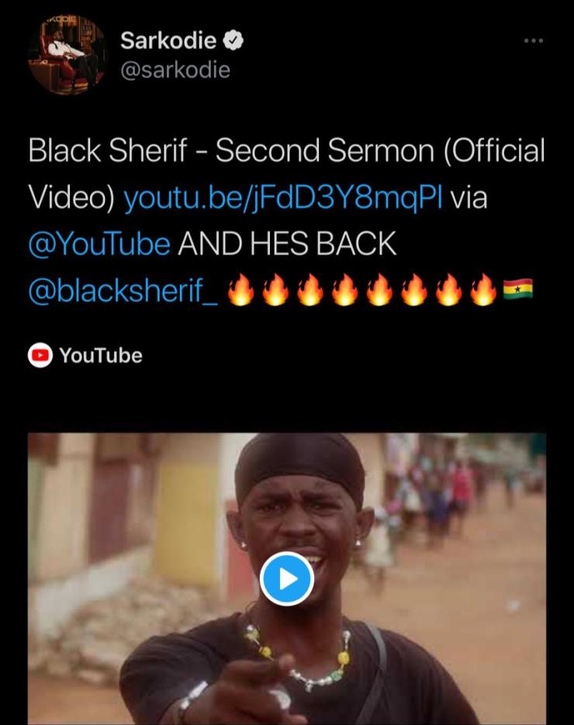Image resolution: width=574 pixels, height=725 pixels.
Task: Open the @sarkodie handle
Action: coord(175,71)
